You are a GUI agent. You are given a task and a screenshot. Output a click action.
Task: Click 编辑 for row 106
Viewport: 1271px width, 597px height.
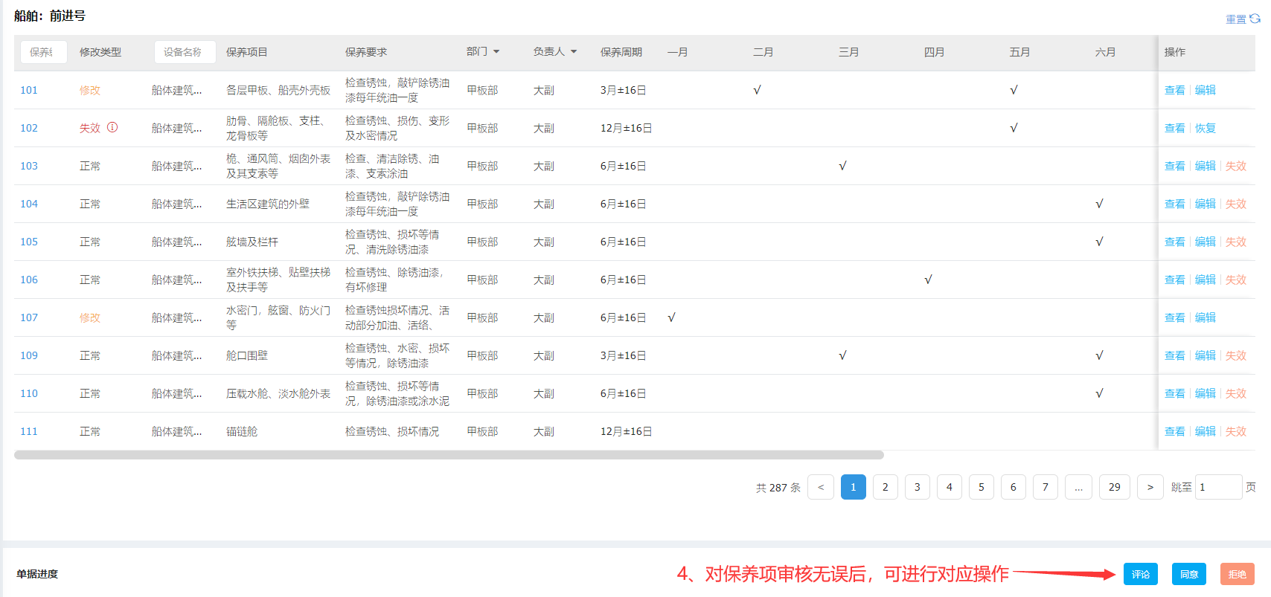pos(1206,280)
